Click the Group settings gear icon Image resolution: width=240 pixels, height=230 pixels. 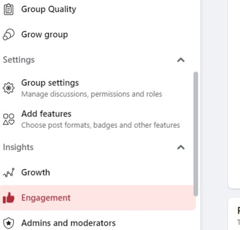pyautogui.click(x=8, y=88)
